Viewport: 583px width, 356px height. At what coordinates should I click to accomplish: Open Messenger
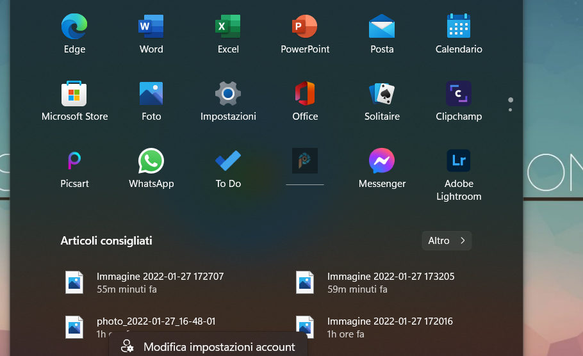click(x=382, y=168)
